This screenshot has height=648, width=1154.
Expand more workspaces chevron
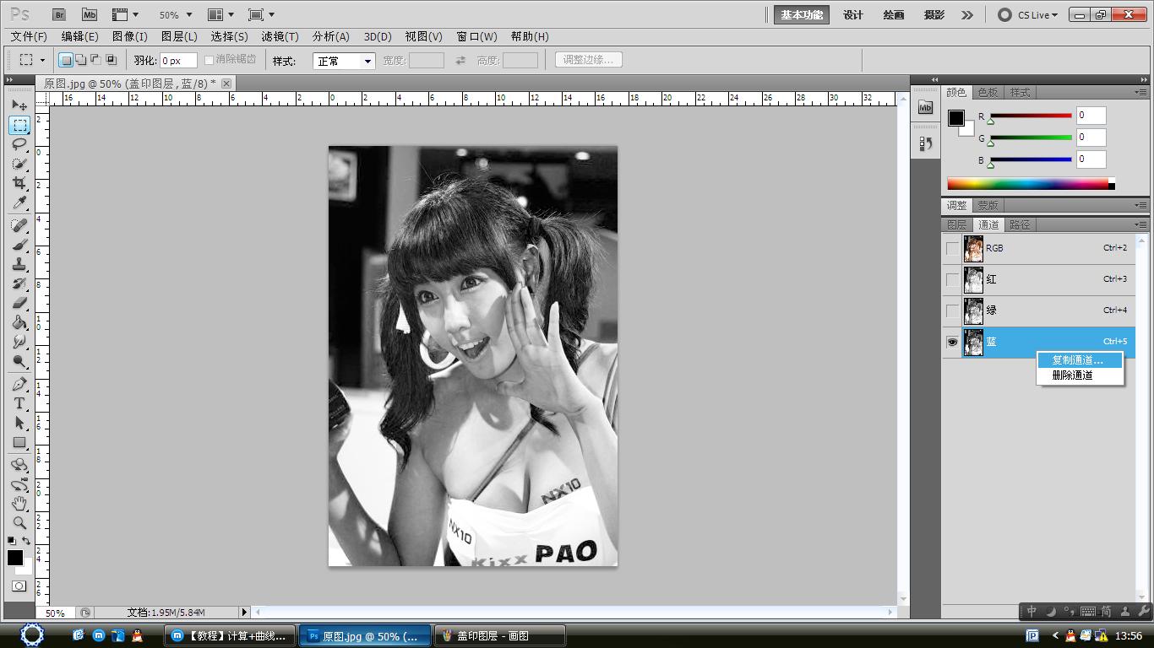pyautogui.click(x=967, y=14)
